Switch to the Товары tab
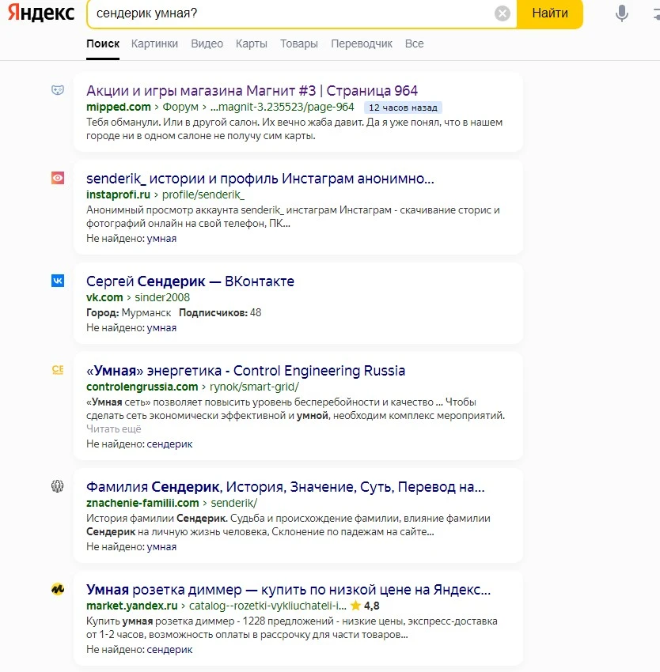660x672 pixels. click(299, 43)
